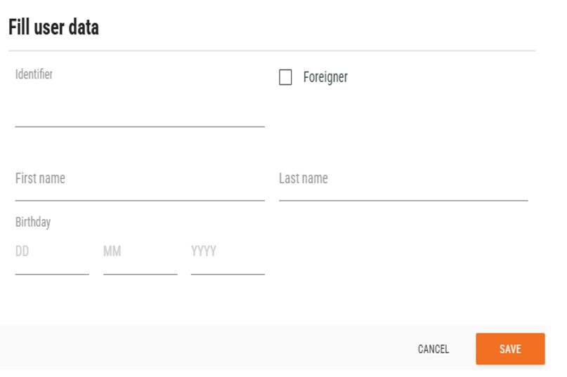Click the underline beneath the DD field
Viewport: 567px width, 377px height.
coord(51,274)
